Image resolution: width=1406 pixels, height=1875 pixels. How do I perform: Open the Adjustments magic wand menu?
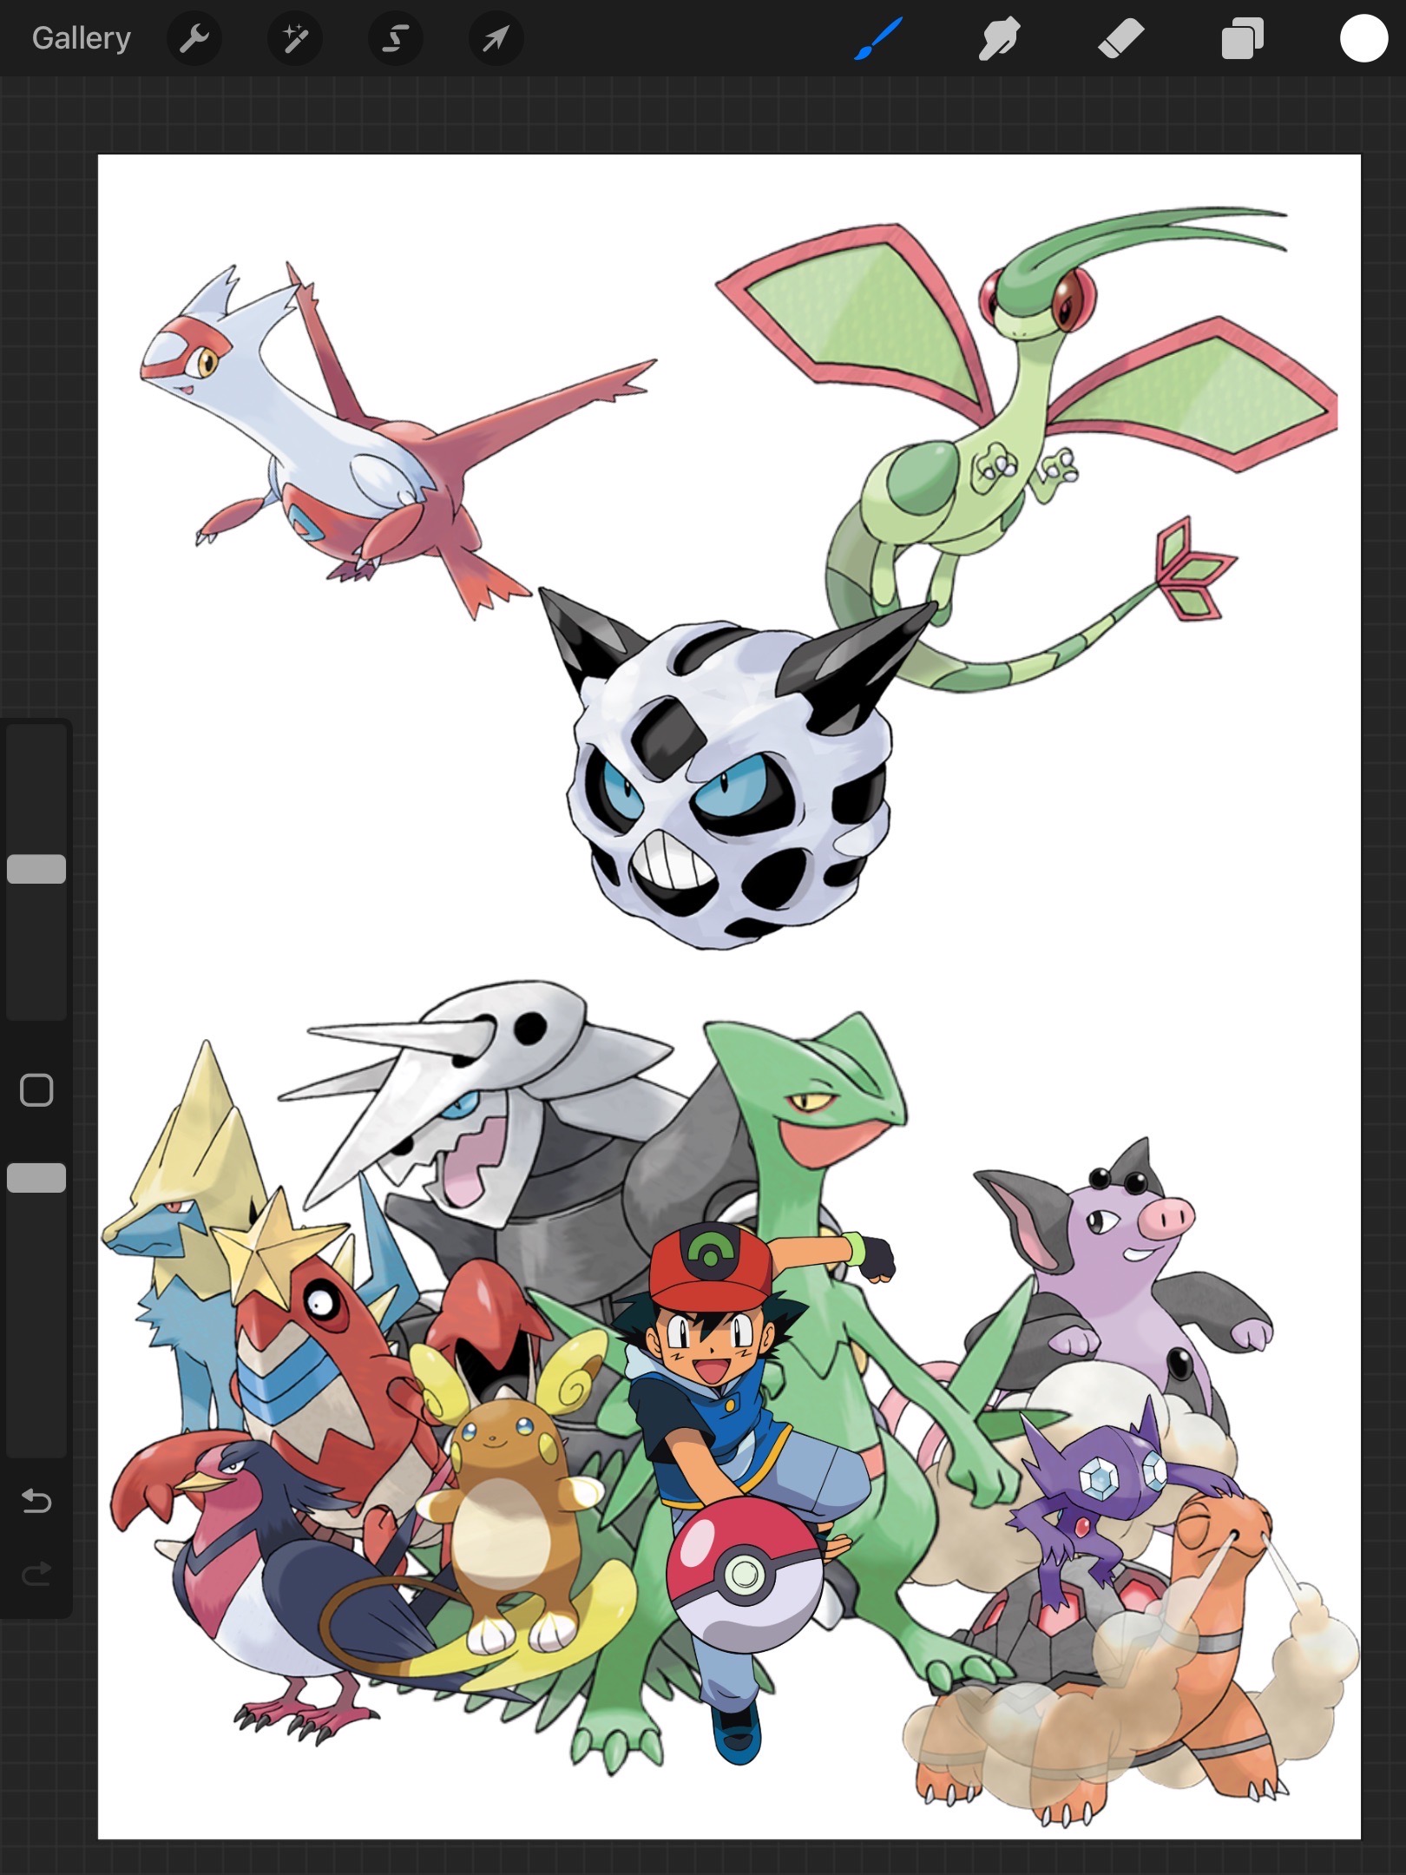[295, 38]
